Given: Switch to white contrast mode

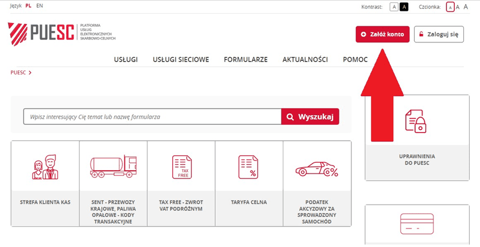Looking at the screenshot, I should [x=394, y=7].
